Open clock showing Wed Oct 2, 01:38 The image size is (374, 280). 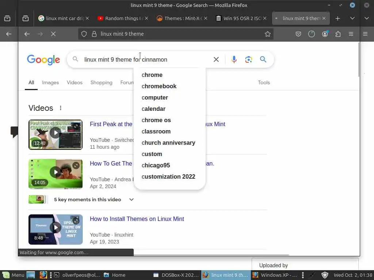[353, 275]
